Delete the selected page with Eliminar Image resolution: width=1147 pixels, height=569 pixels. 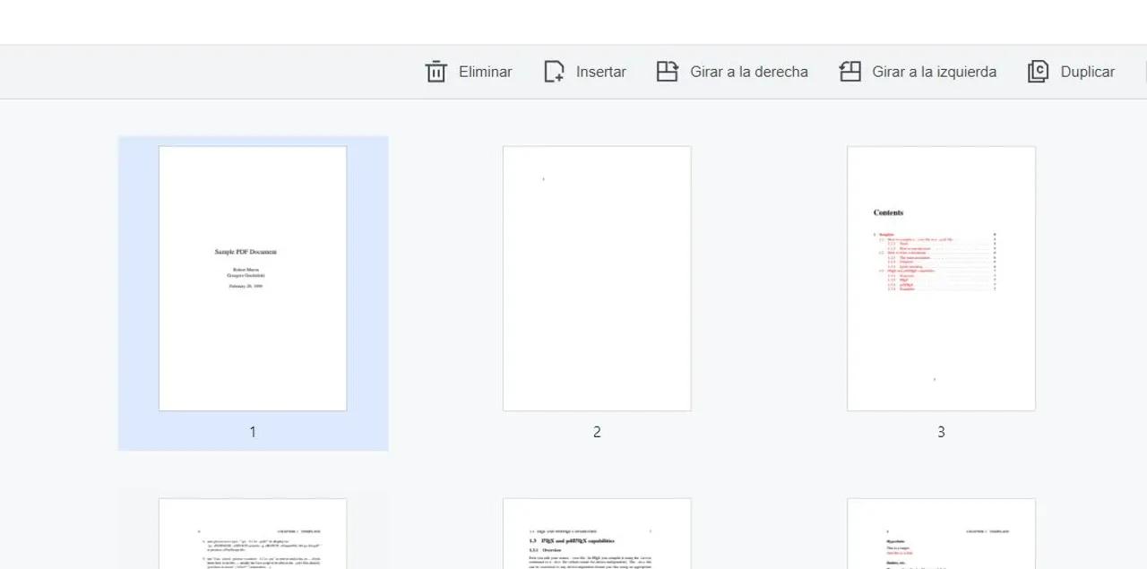coord(485,72)
